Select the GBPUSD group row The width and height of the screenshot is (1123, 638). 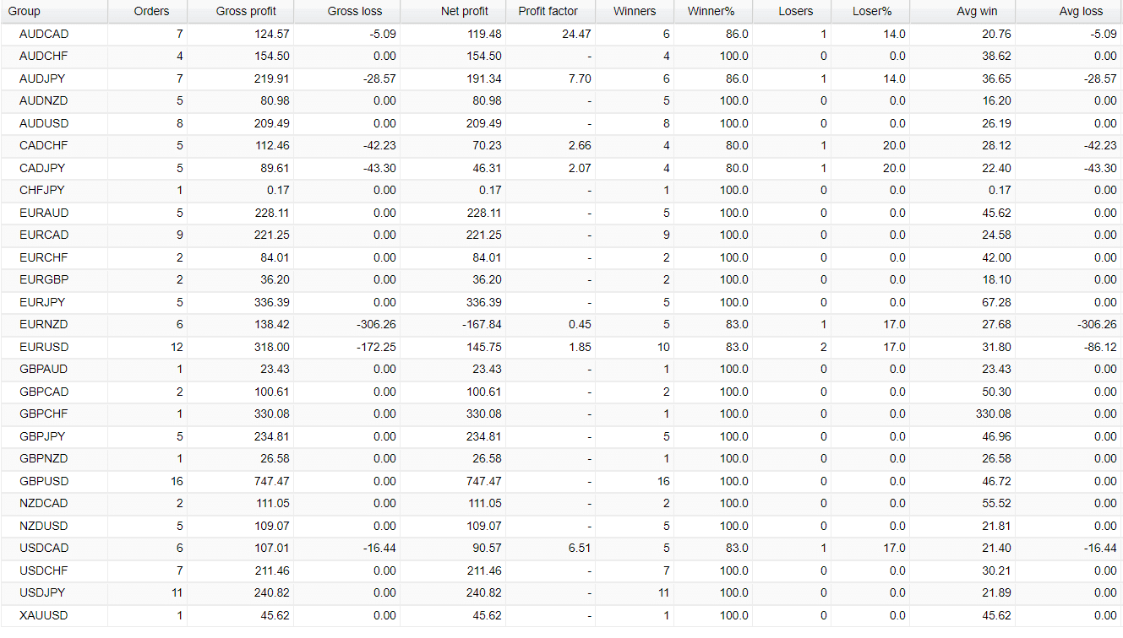pos(561,481)
